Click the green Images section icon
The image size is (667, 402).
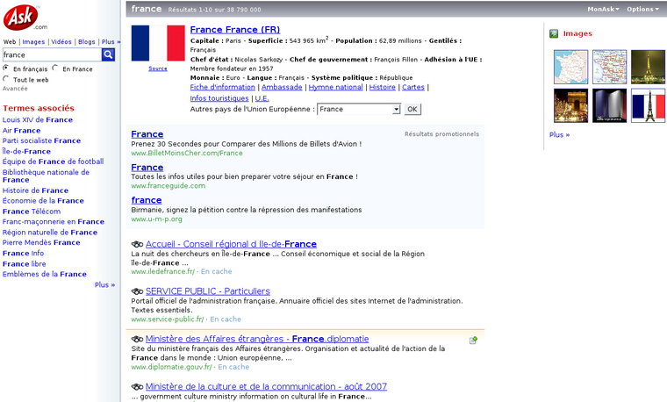(x=554, y=33)
